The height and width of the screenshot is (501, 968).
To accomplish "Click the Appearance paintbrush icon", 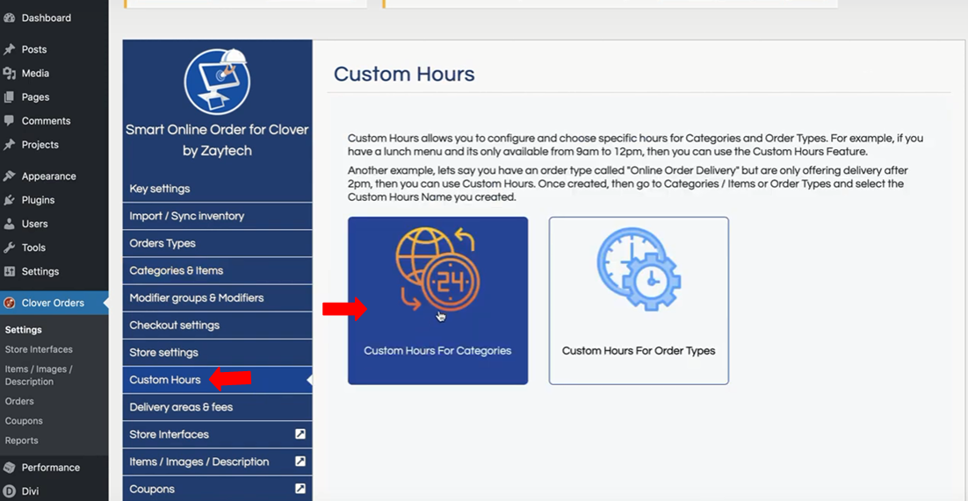I will point(10,176).
